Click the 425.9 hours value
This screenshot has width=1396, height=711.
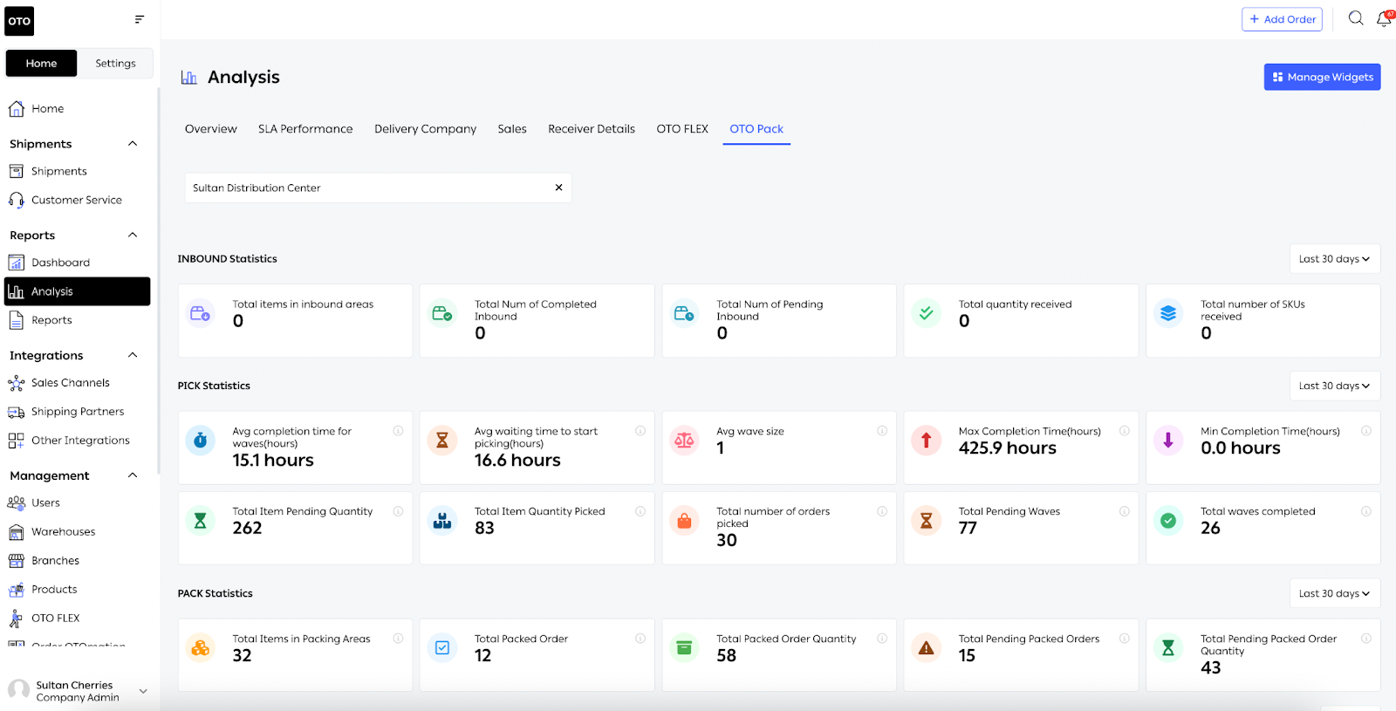[1008, 448]
